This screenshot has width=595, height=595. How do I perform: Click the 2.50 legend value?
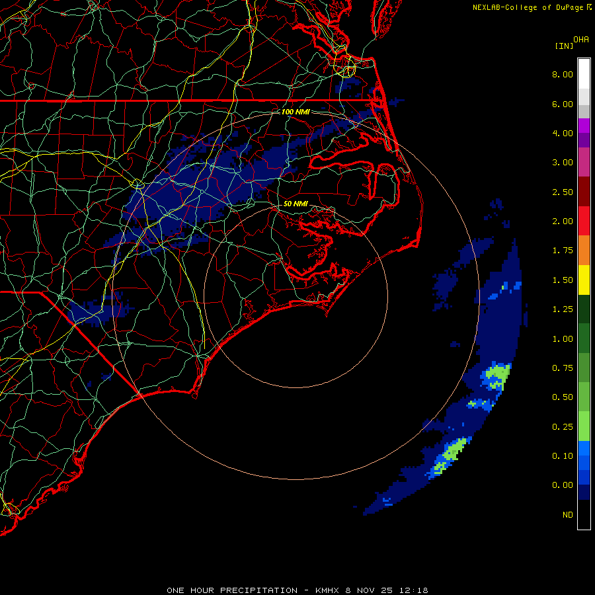563,192
